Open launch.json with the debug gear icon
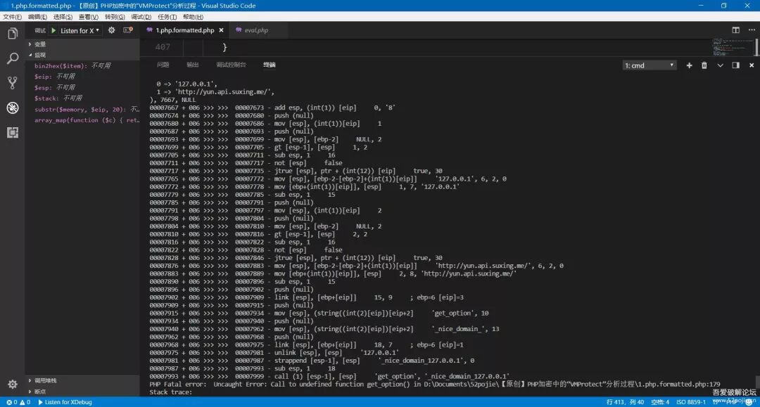760x407 pixels. (111, 30)
